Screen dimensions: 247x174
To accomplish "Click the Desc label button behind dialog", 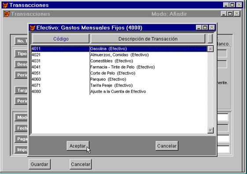I will pos(21,64).
